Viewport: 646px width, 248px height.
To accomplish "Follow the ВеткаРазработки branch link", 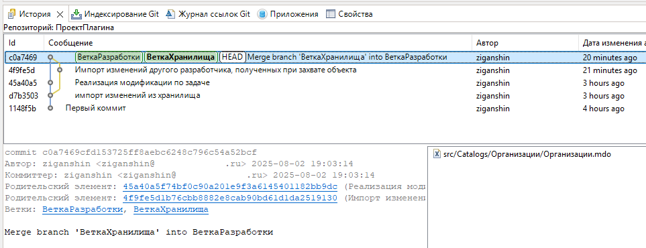I will click(x=83, y=210).
